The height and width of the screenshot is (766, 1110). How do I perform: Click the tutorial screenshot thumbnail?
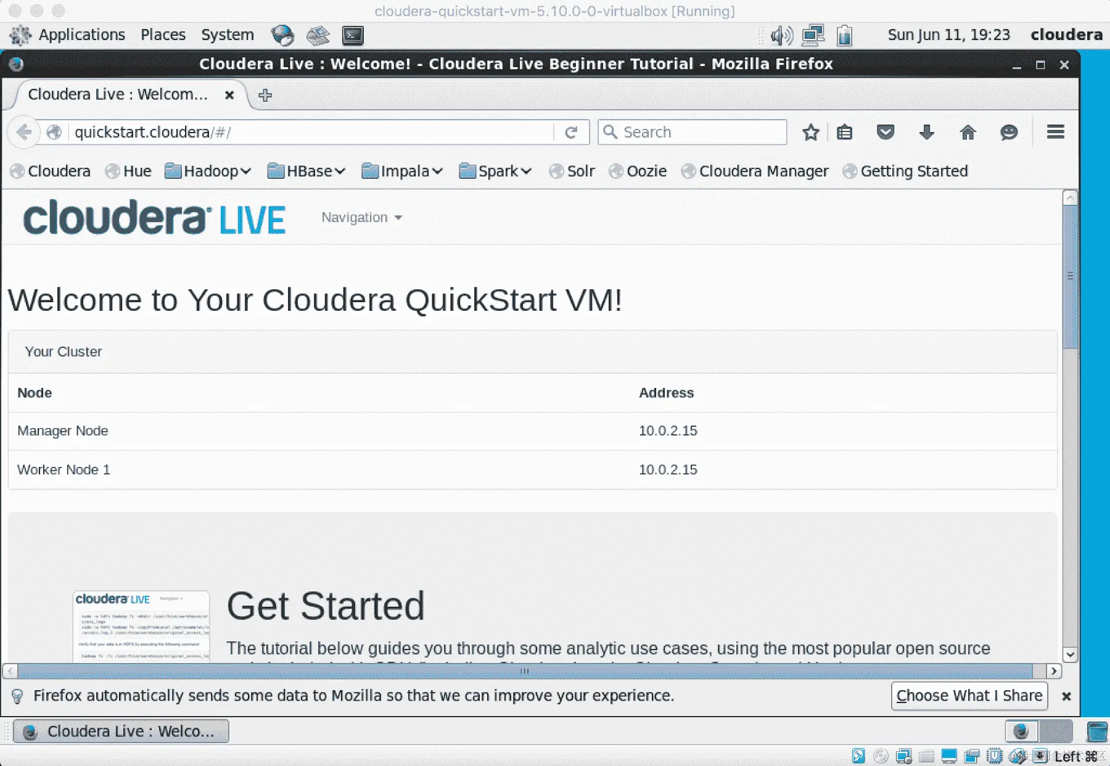141,627
